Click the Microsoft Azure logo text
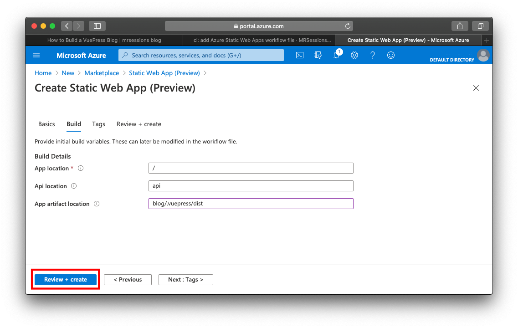The image size is (518, 328). point(81,56)
